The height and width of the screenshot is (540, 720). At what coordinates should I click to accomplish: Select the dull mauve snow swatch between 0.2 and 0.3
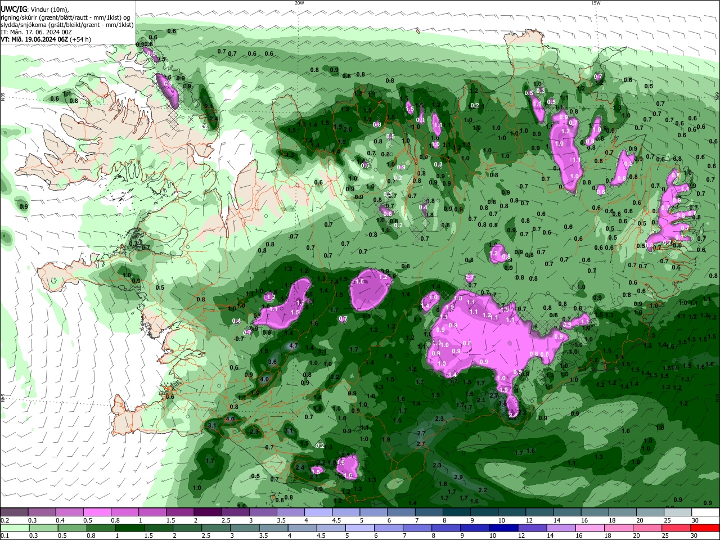[13, 512]
